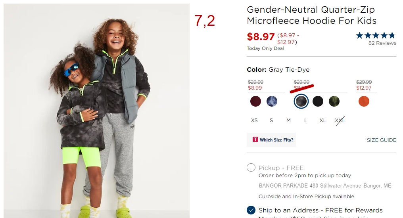Screen dimensions: 403x218
Task: Choose the blue tie-dye color swatch
Action: 272,101
